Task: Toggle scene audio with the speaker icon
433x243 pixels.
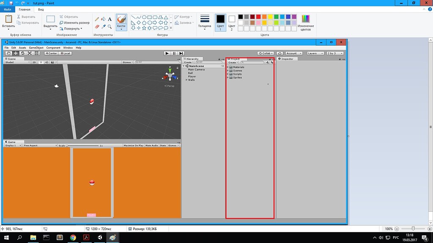Action: pos(47,61)
